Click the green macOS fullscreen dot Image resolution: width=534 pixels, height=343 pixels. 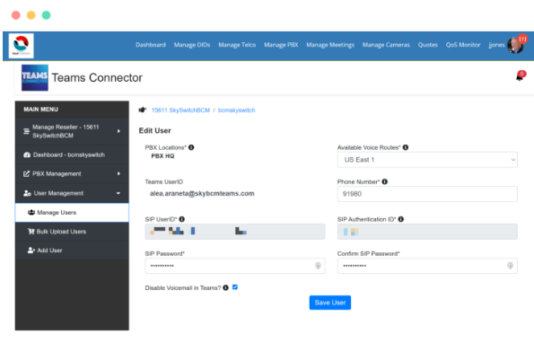tap(46, 15)
